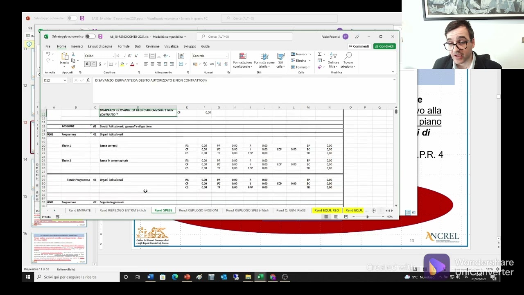Click the green Condividi button
Image resolution: width=524 pixels, height=295 pixels.
tap(384, 46)
